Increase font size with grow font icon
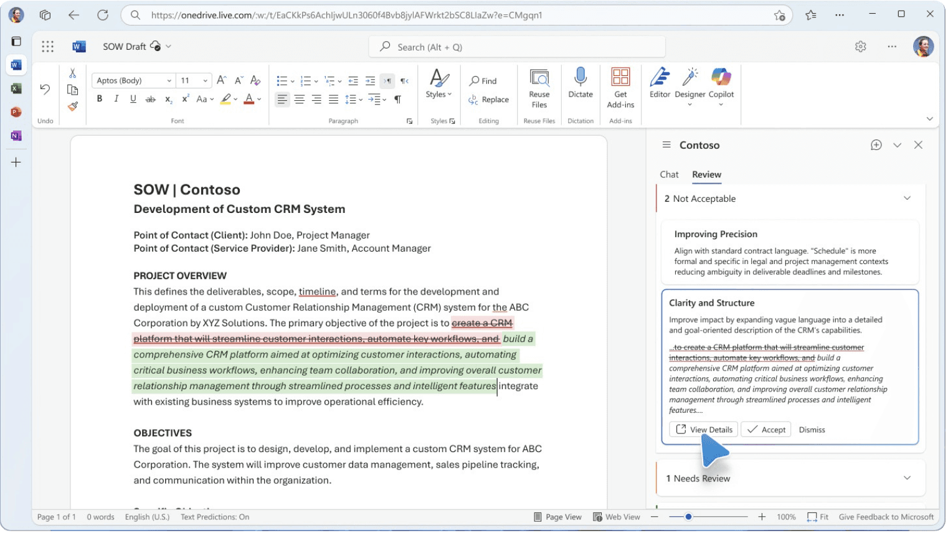The height and width of the screenshot is (533, 948). [222, 80]
